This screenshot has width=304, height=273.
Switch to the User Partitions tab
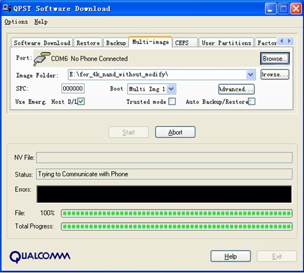(226, 43)
